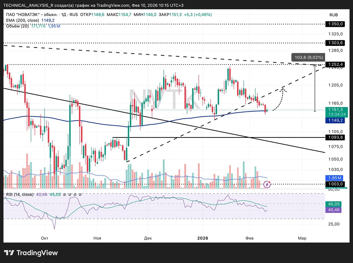
Task: Click the 1325,0 price scale tick
Action: pyautogui.click(x=335, y=34)
